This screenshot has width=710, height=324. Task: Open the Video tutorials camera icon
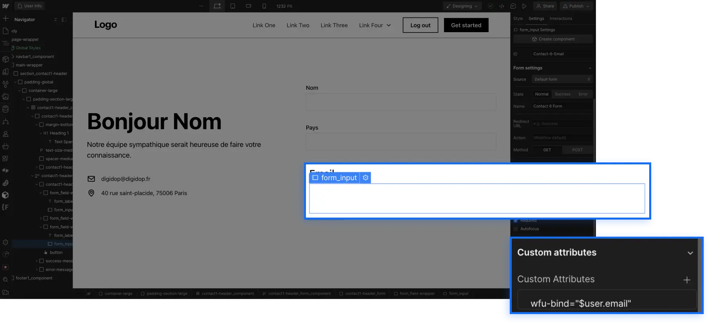click(x=6, y=292)
